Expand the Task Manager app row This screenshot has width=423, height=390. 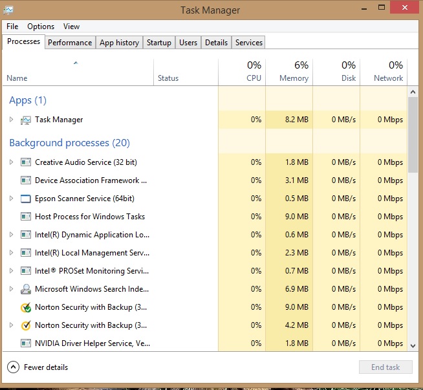(x=11, y=119)
